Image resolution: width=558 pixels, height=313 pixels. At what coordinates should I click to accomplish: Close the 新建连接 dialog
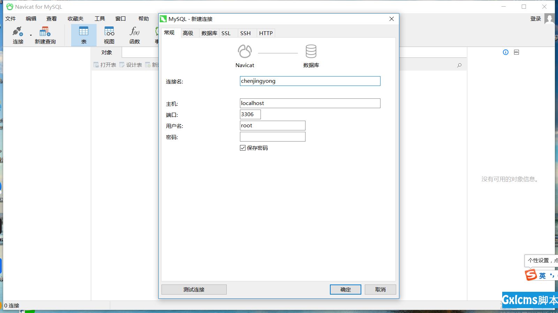pos(392,19)
